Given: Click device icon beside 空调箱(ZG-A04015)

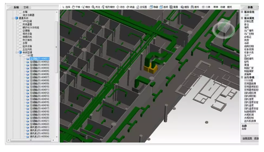Looking at the screenshot, I should 28,102.
